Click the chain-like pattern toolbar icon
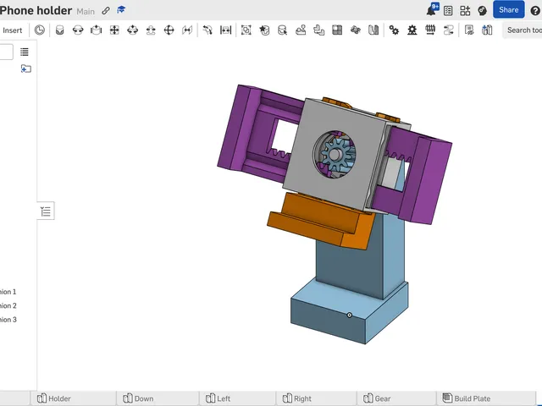542x406 pixels. click(x=356, y=30)
